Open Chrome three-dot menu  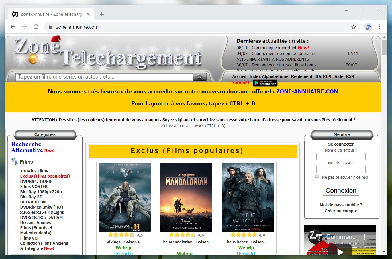pyautogui.click(x=379, y=27)
